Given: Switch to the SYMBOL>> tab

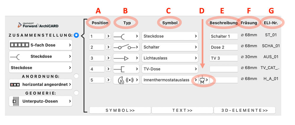Looking at the screenshot, I should point(120,110).
